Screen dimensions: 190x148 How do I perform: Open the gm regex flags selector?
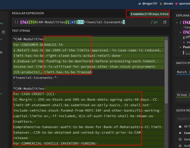click(x=156, y=22)
